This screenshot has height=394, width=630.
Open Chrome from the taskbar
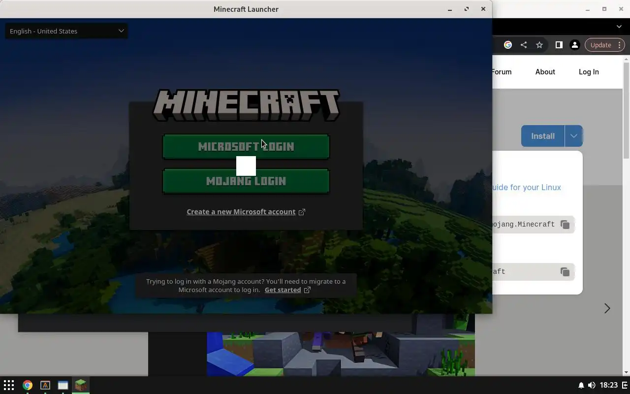pyautogui.click(x=28, y=385)
